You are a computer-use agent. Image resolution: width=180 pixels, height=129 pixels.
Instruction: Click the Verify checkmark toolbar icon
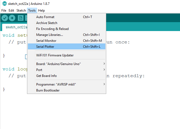tap(5, 18)
